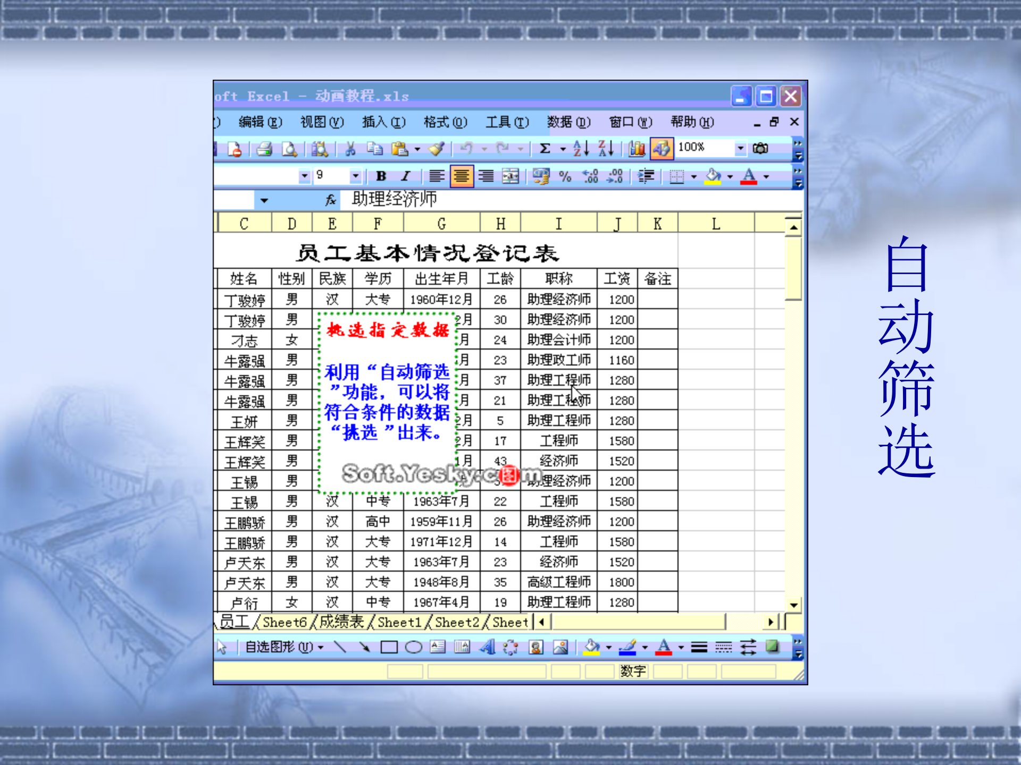The width and height of the screenshot is (1021, 765).
Task: Insert a WordArt object
Action: click(x=488, y=647)
